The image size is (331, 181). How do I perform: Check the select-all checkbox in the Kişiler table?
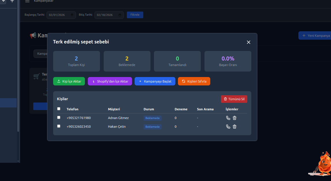pos(59,109)
